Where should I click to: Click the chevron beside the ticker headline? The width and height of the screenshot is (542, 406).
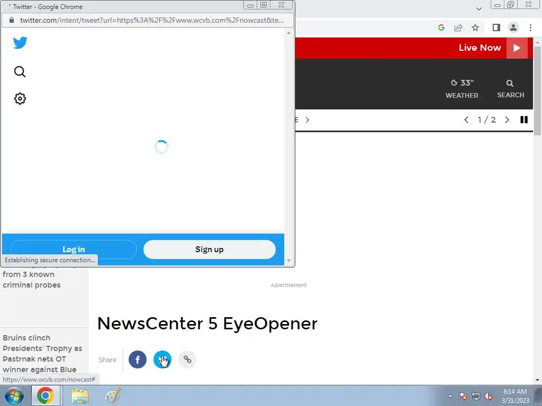(308, 120)
